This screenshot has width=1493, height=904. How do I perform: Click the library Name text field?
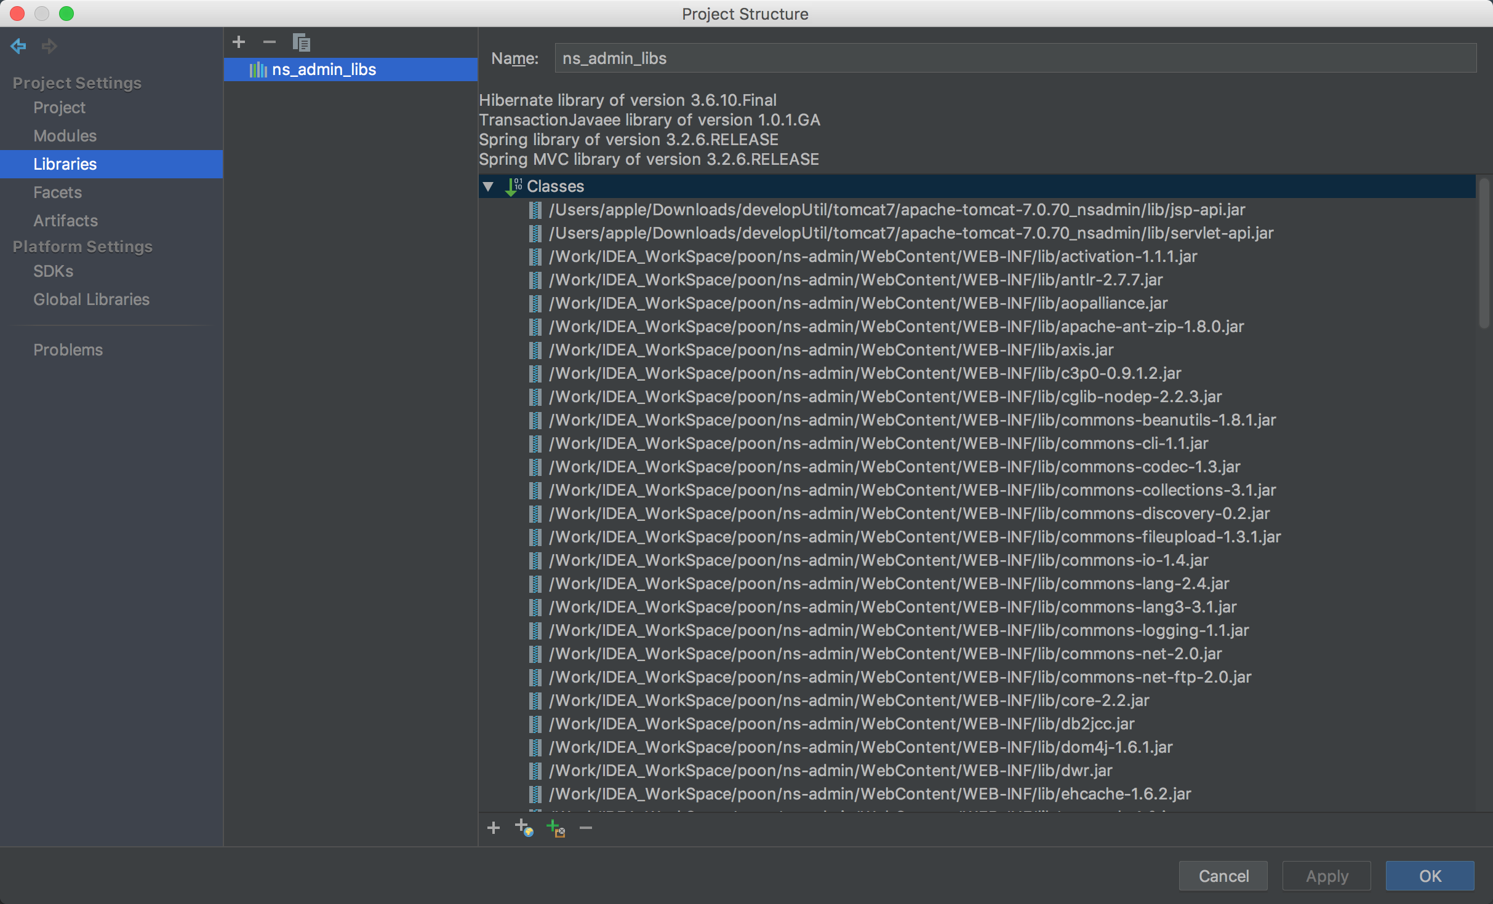click(1014, 58)
